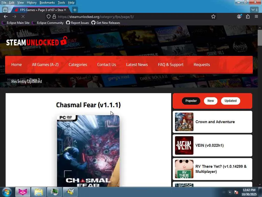Screen dimensions: 262x197
Task: Open the Help menu
Action: pos(71,3)
